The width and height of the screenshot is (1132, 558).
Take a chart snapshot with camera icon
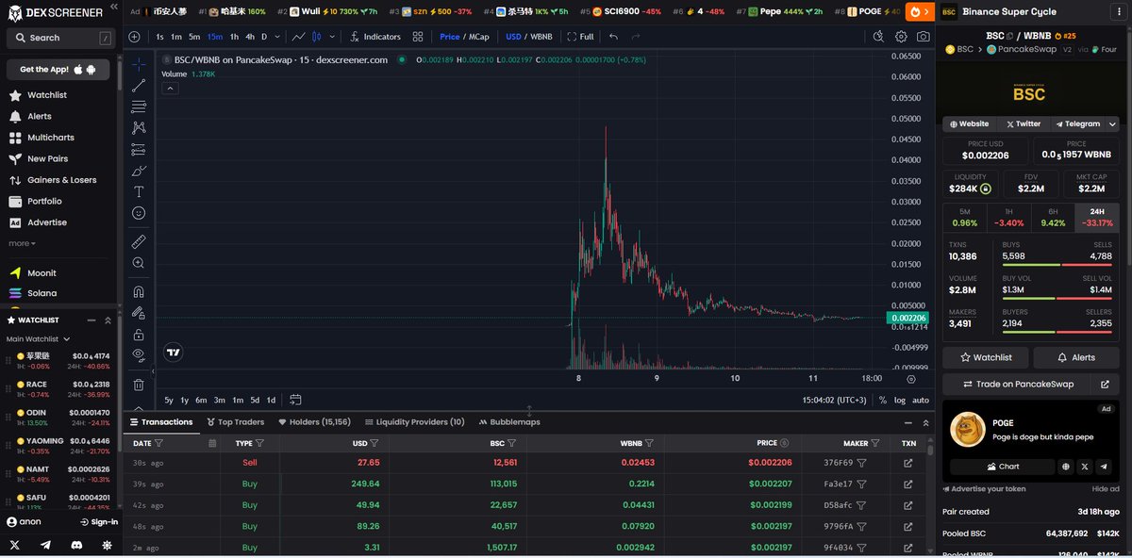coord(923,37)
